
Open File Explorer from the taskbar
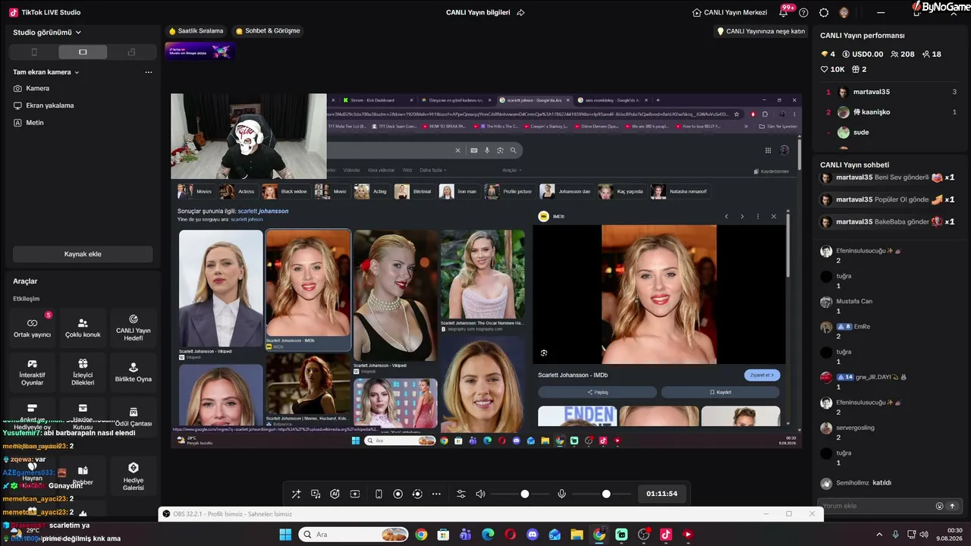click(577, 535)
